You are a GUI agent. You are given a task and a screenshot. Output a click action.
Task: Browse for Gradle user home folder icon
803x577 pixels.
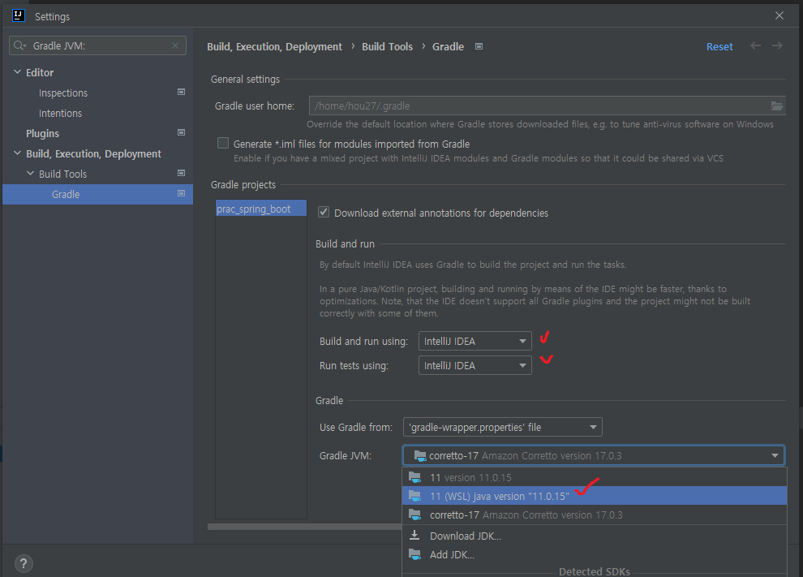pyautogui.click(x=777, y=106)
